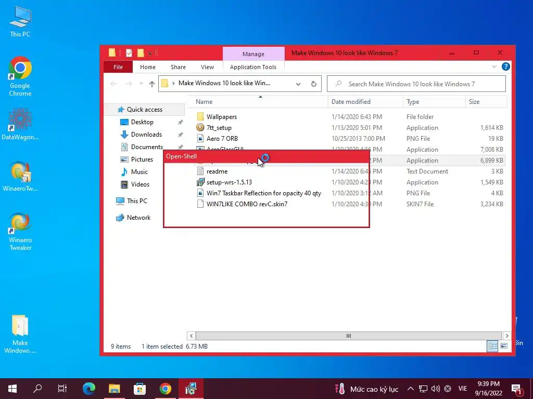Launch Winaero Tweaker desktop shortcut

[20, 232]
